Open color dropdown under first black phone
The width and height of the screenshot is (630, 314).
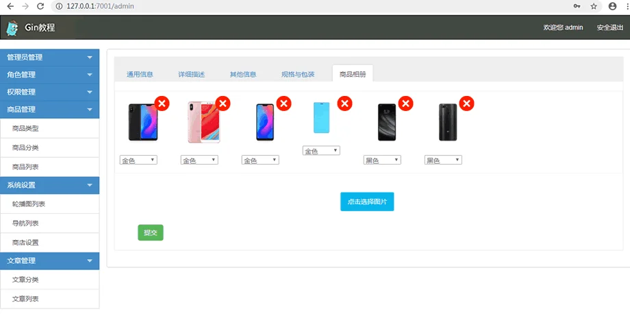(x=138, y=160)
